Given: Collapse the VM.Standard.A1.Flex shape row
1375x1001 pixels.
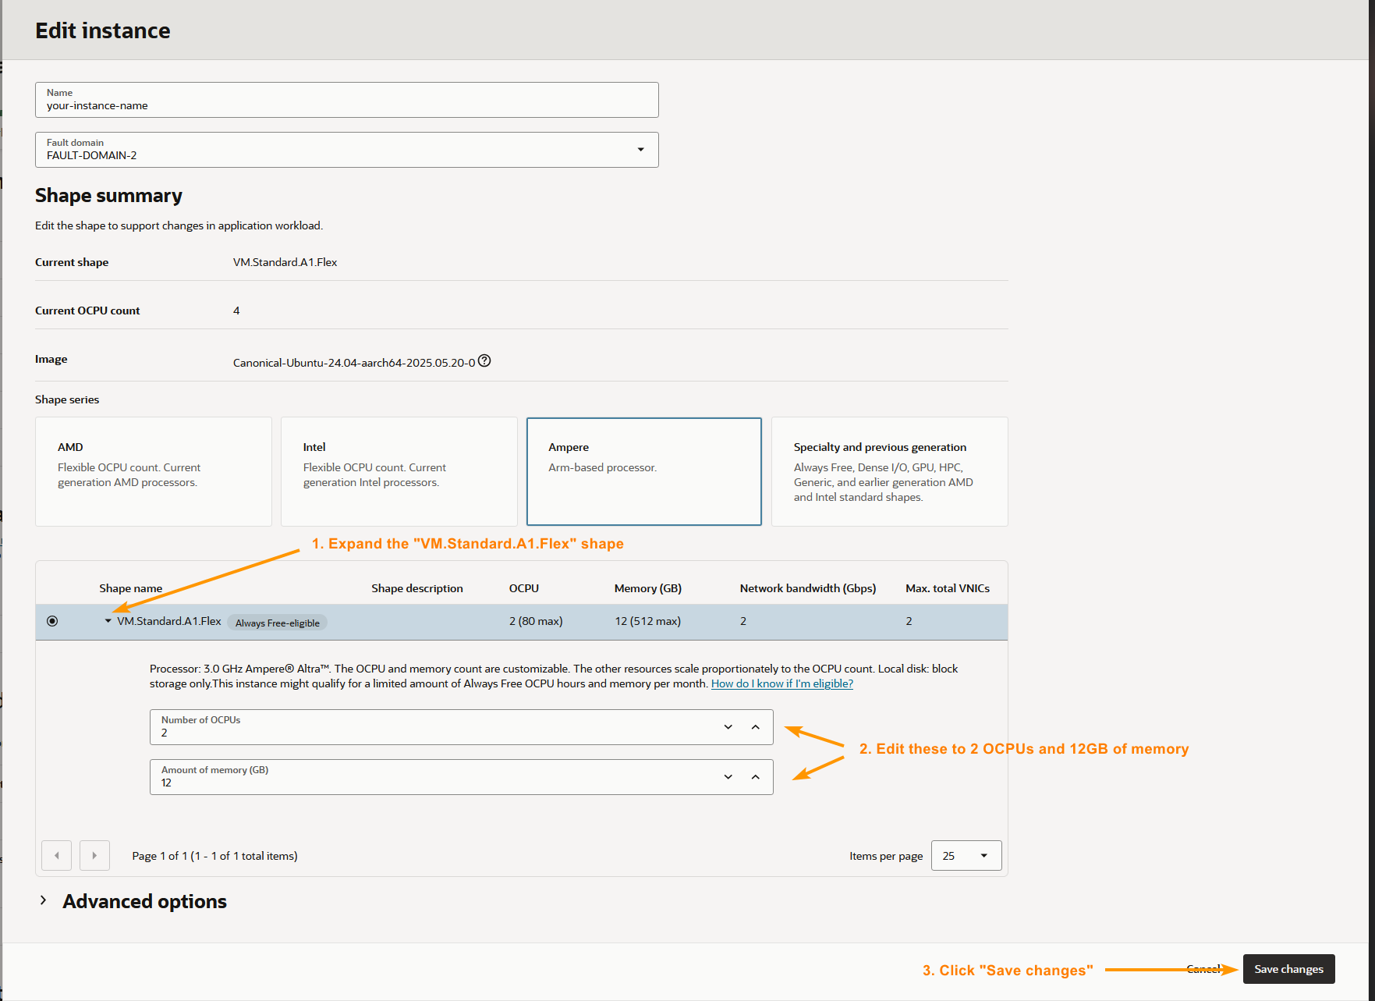Looking at the screenshot, I should 108,621.
